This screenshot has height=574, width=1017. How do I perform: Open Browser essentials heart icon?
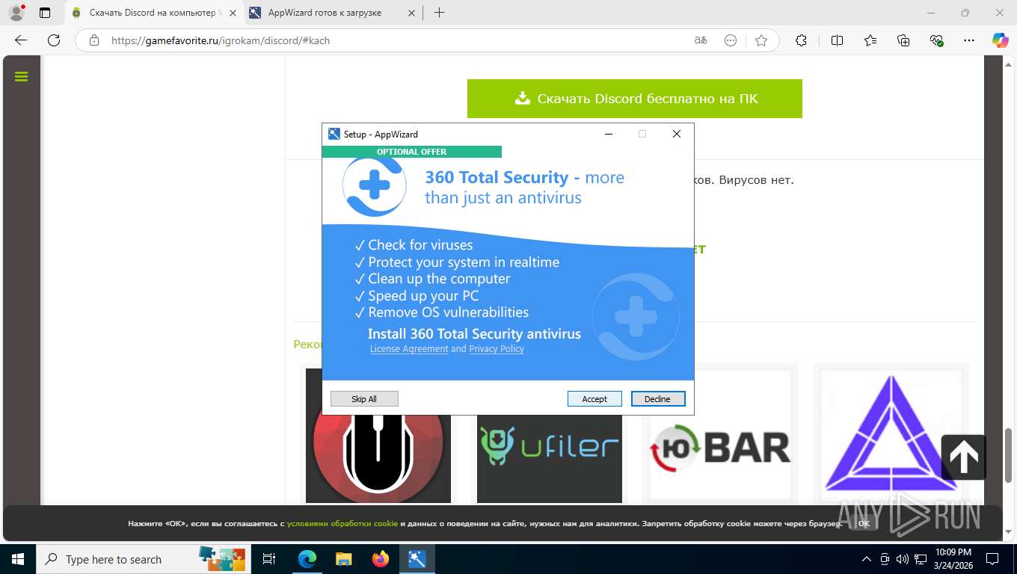[936, 40]
